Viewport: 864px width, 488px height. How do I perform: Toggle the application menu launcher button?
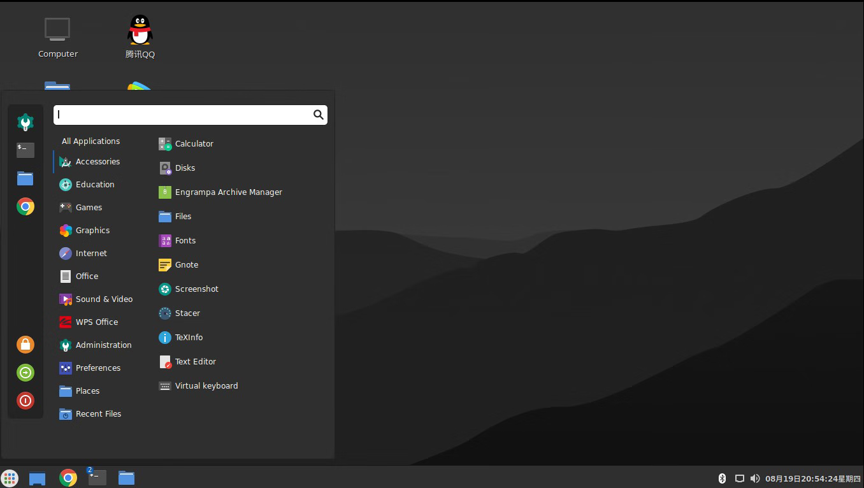point(10,478)
